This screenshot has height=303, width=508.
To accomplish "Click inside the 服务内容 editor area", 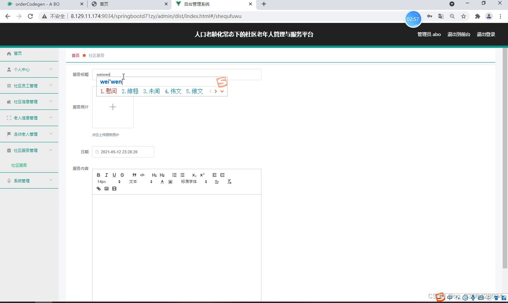I will click(177, 247).
